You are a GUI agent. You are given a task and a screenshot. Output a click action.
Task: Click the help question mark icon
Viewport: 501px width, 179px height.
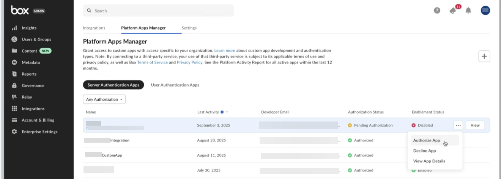pos(437,11)
